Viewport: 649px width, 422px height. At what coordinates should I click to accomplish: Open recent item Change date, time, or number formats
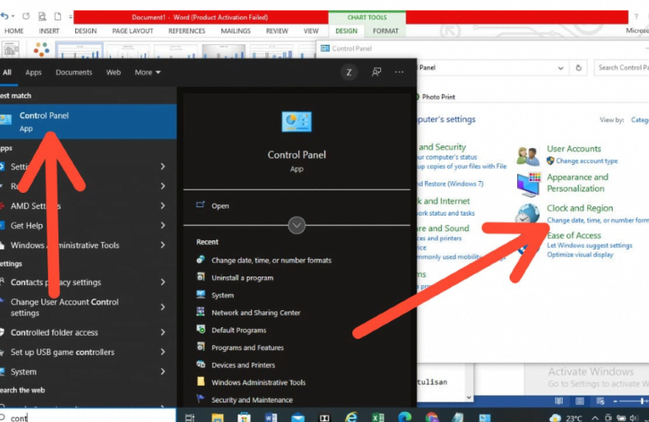tap(271, 260)
